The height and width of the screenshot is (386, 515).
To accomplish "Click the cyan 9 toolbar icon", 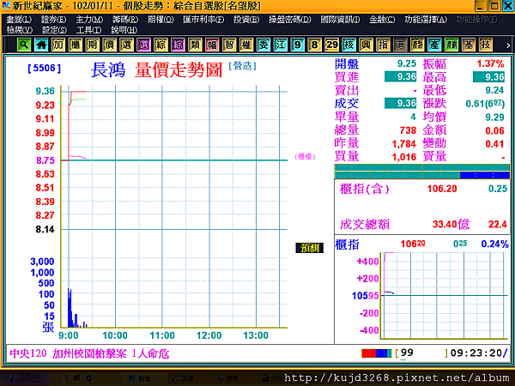I will tap(298, 45).
